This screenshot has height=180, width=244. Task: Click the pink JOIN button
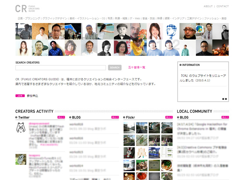(20, 96)
